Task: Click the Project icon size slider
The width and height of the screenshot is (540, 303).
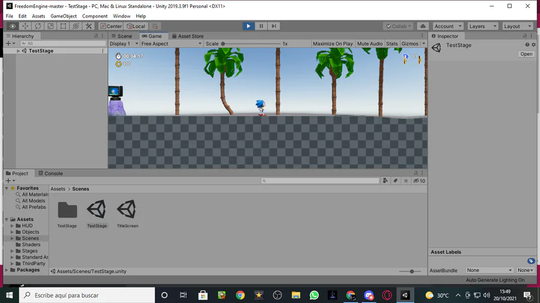Action: tap(411, 271)
